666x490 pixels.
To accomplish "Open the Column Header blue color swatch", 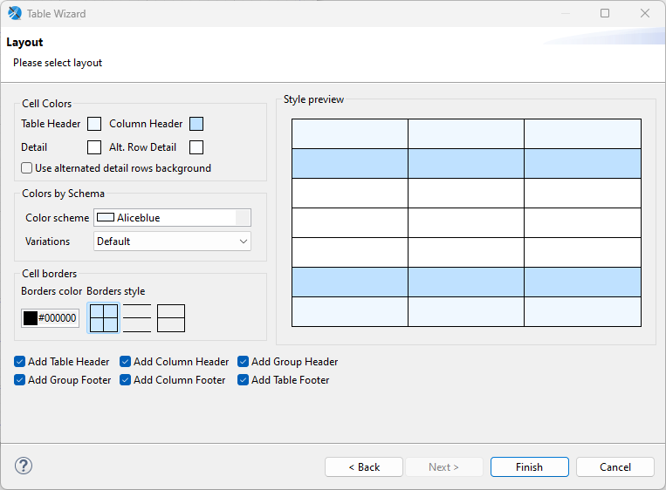I will click(x=196, y=124).
